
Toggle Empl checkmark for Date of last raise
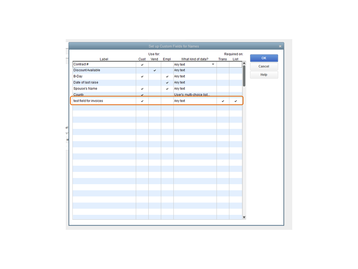167,83
